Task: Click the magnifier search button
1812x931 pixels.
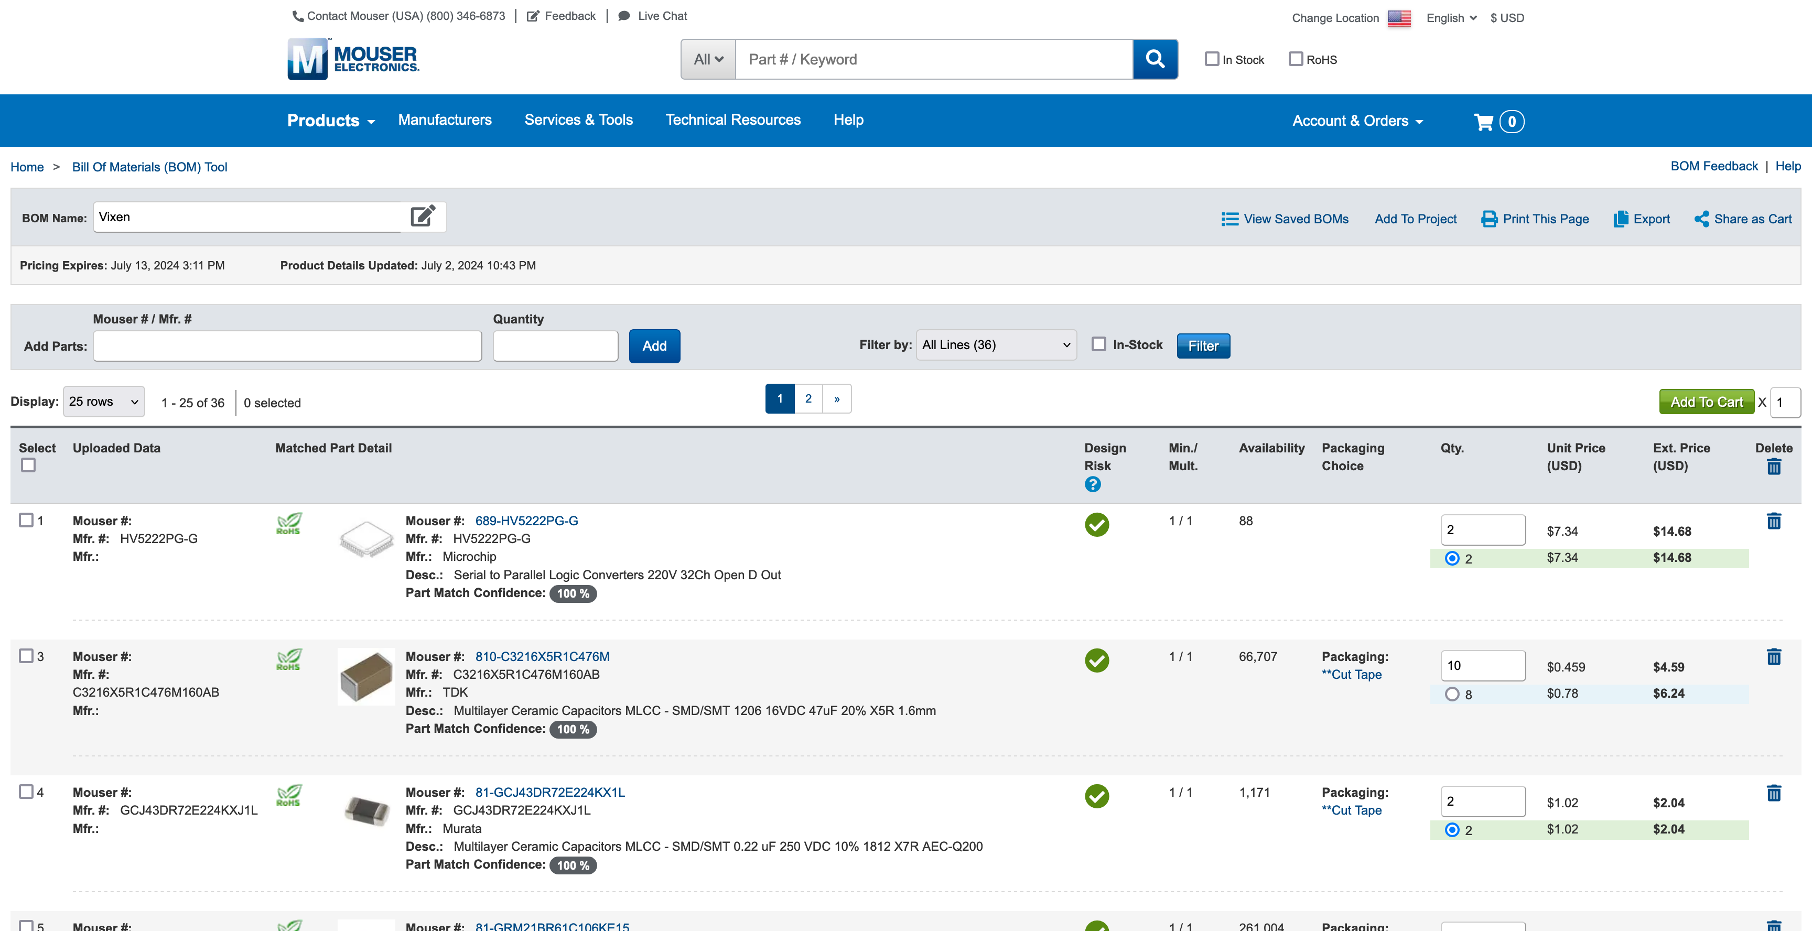Action: (1155, 59)
